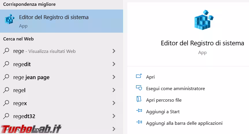Expand the arrow on the regedit suggestion row
The image size is (249, 134).
tap(114, 64)
